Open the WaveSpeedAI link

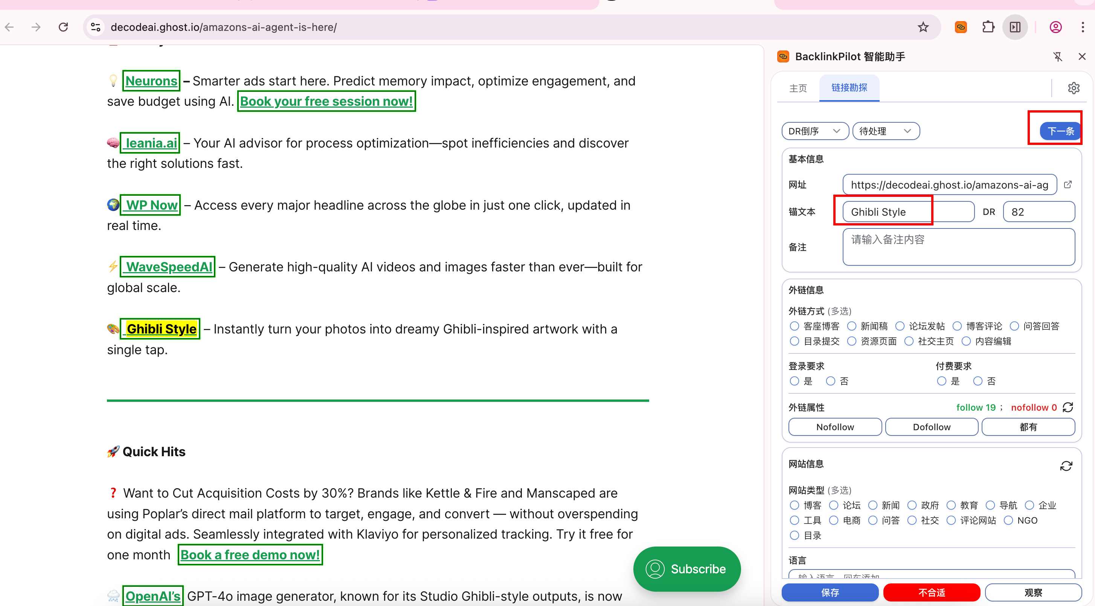(168, 267)
